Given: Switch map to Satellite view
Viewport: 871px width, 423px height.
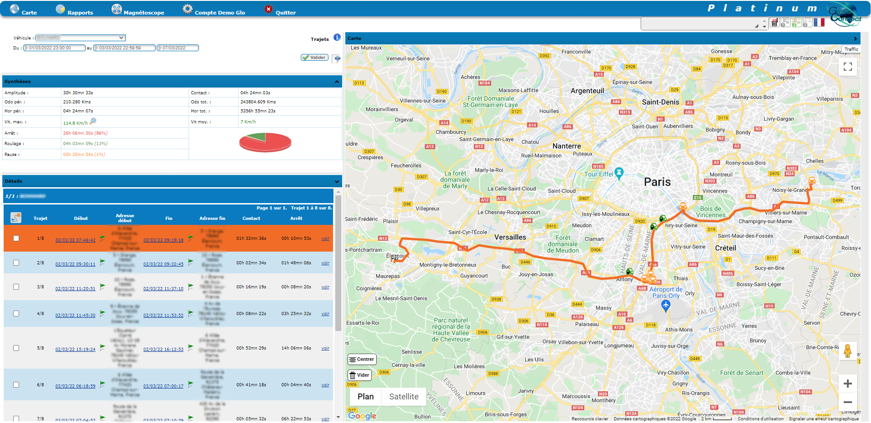Looking at the screenshot, I should (403, 396).
